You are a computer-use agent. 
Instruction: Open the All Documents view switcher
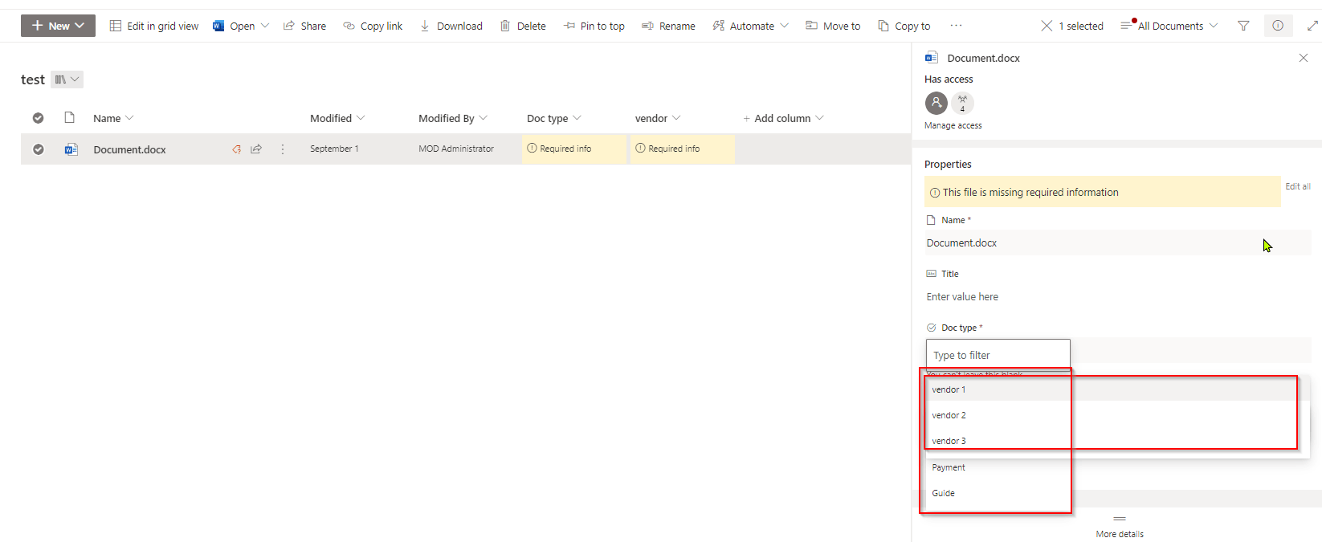pyautogui.click(x=1169, y=26)
